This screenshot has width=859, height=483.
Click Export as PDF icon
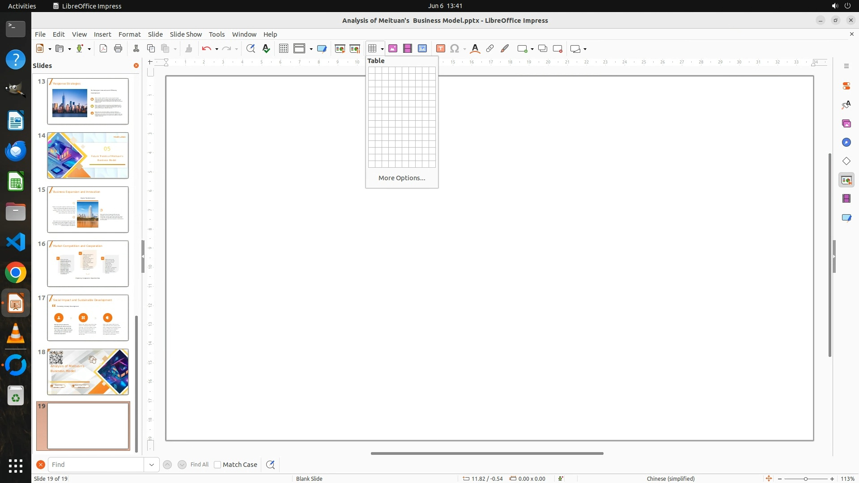click(x=103, y=49)
